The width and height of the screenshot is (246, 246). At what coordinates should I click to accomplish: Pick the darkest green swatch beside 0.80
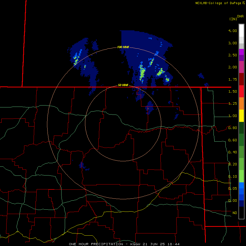241,128
